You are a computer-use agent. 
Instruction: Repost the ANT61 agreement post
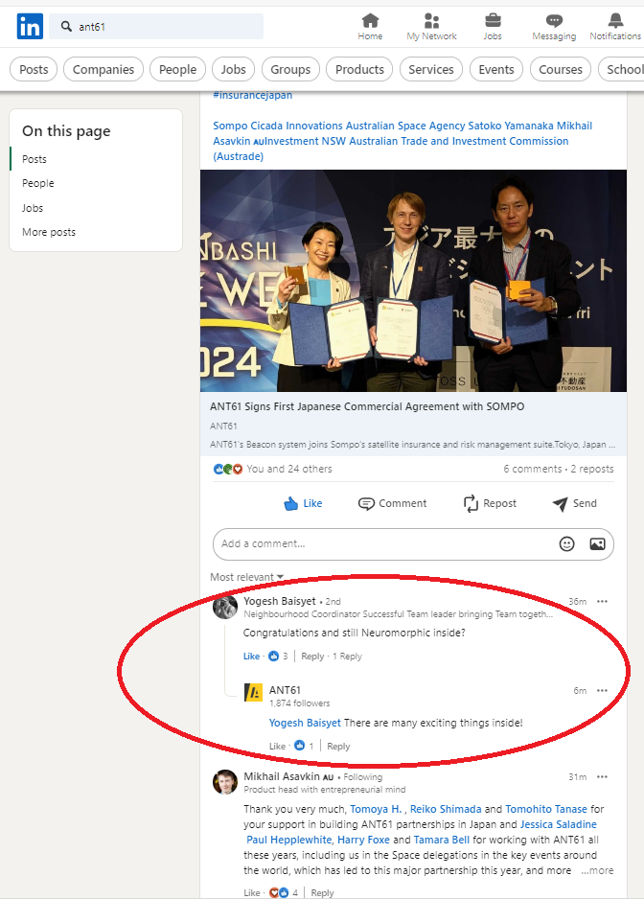coord(490,503)
